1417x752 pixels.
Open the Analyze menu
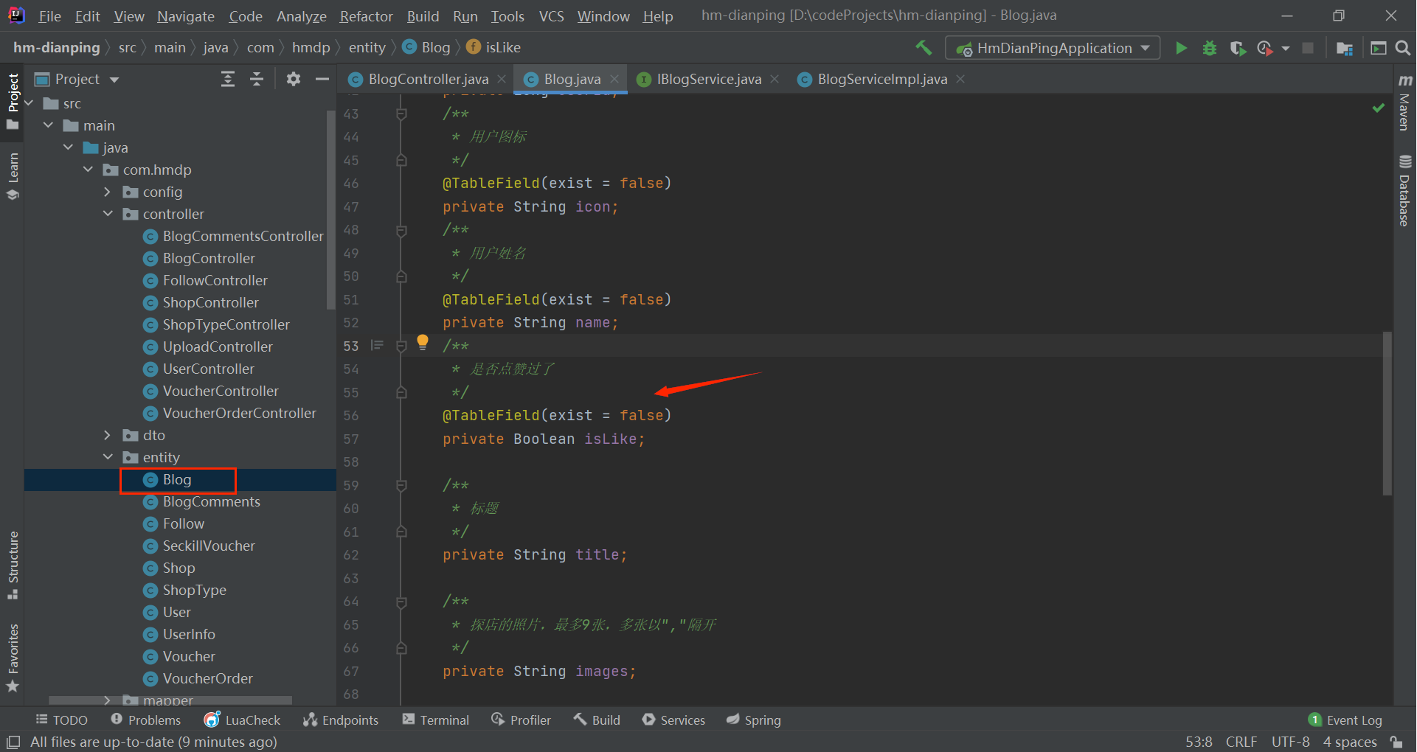301,16
